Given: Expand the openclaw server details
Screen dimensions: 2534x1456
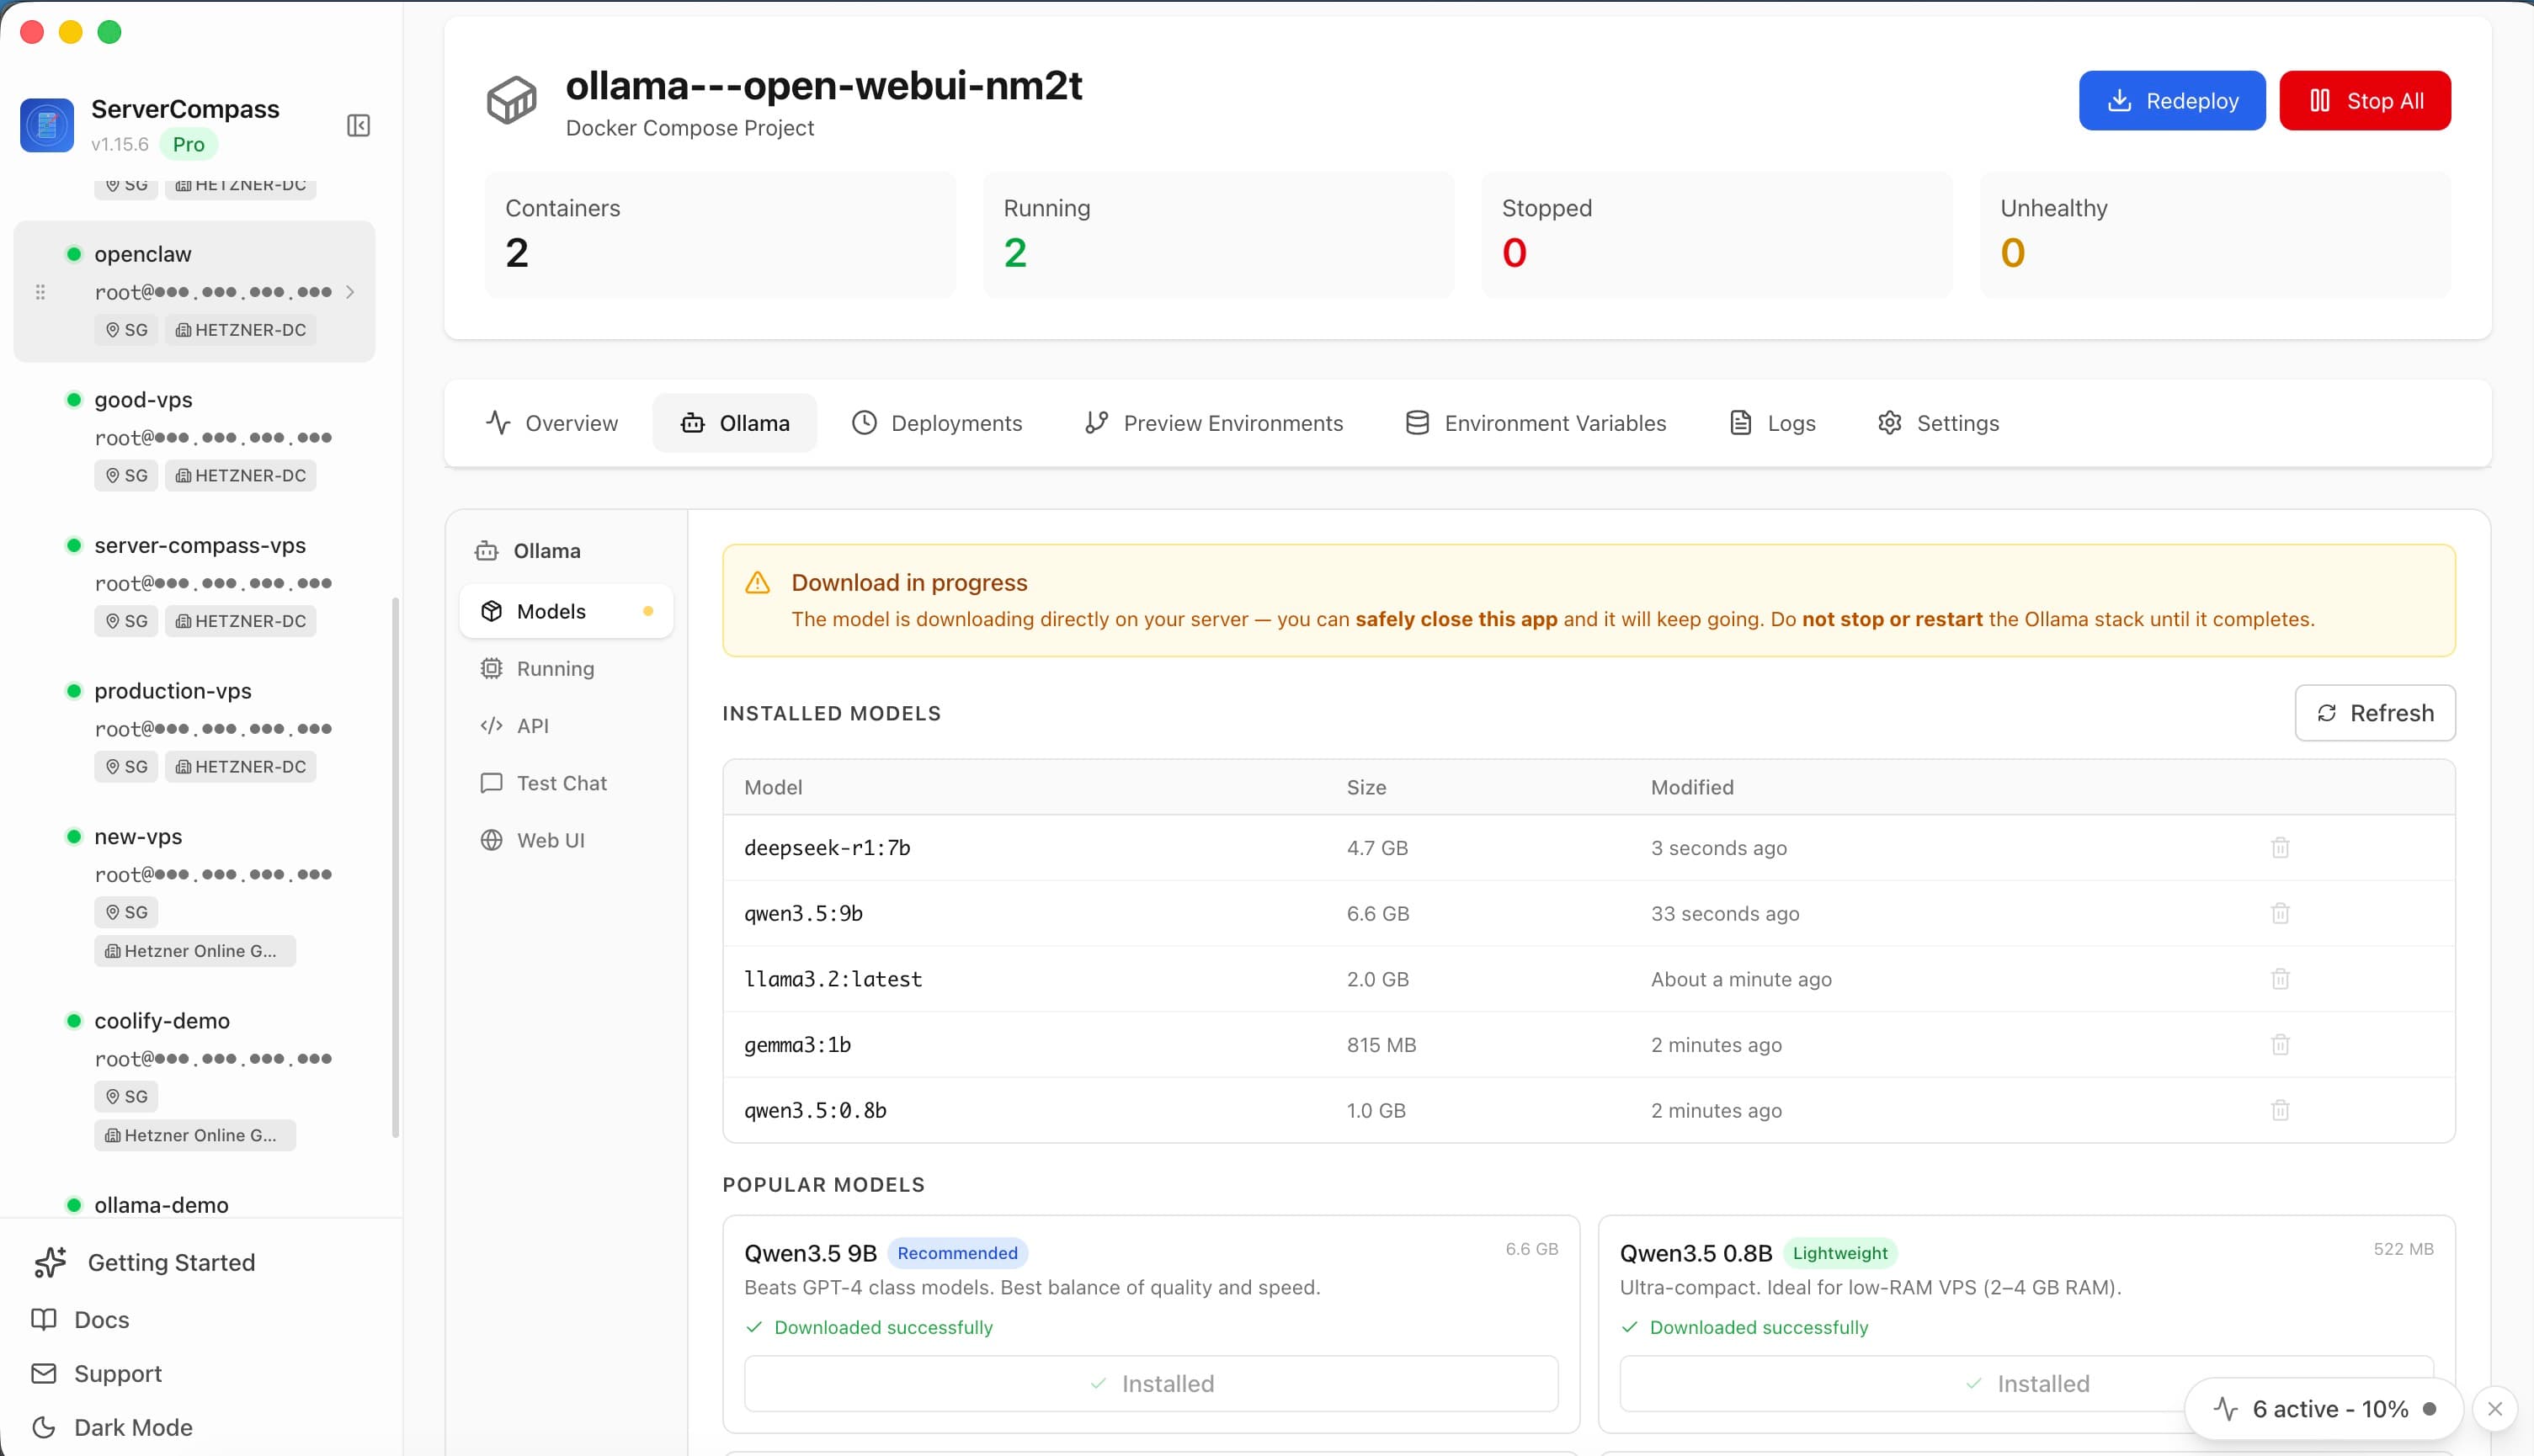Looking at the screenshot, I should coord(351,291).
